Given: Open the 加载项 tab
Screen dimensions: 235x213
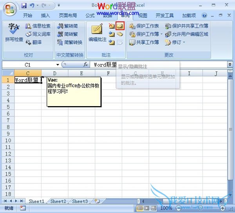Looking at the screenshot, I should (x=189, y=15).
